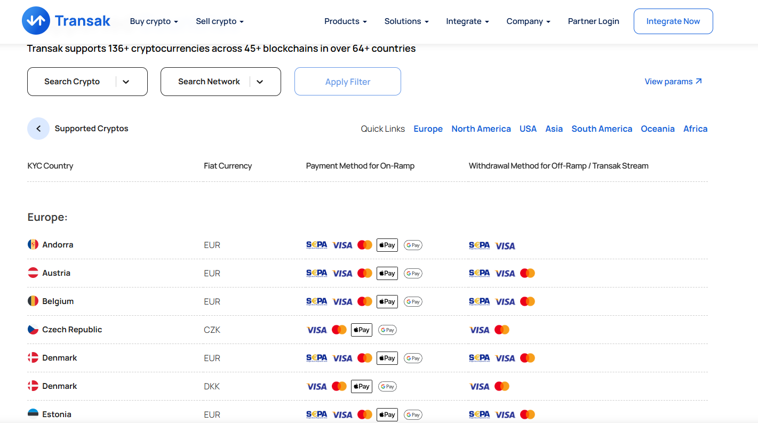Click Austria's off-ramp Mastercard icon
This screenshot has height=423, width=758.
(528, 273)
